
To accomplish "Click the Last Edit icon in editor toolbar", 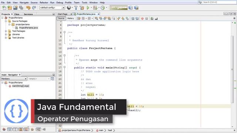I will pyautogui.click(x=79, y=18).
